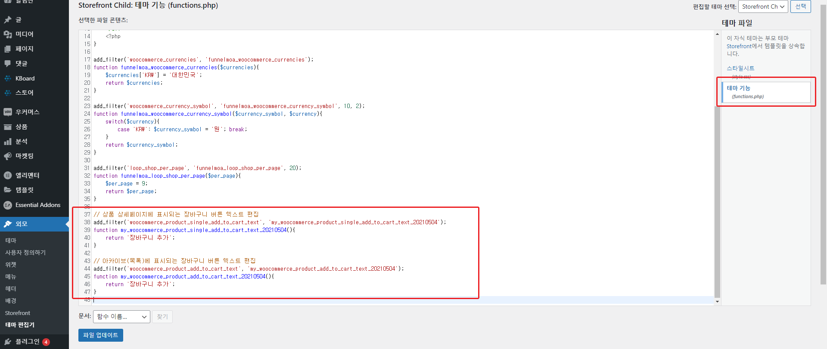Image resolution: width=827 pixels, height=349 pixels.
Task: Click the code editor scrollbar down arrow
Action: click(717, 302)
